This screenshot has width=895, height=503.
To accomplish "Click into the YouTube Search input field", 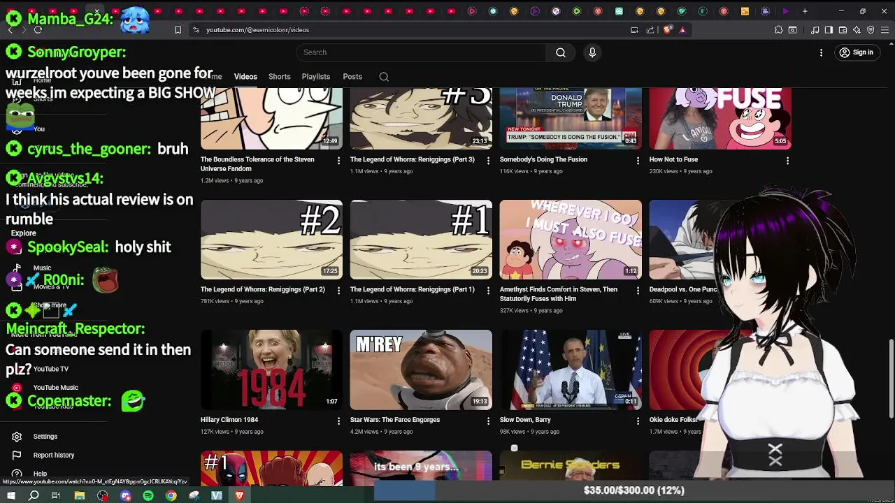I will point(421,52).
